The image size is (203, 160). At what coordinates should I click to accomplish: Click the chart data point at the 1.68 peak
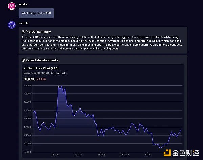click(x=58, y=87)
